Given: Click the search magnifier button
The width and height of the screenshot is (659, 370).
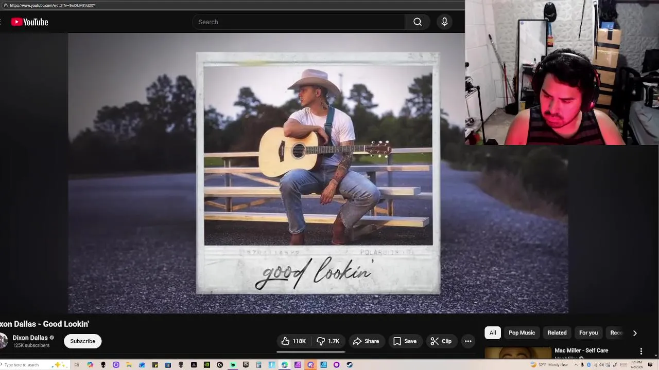Looking at the screenshot, I should [x=418, y=22].
